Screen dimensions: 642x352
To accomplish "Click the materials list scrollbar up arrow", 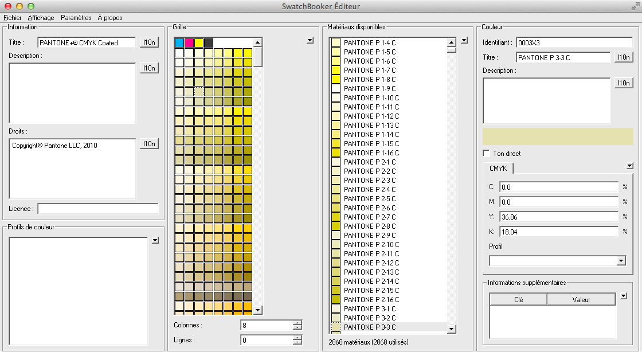I will [452, 42].
